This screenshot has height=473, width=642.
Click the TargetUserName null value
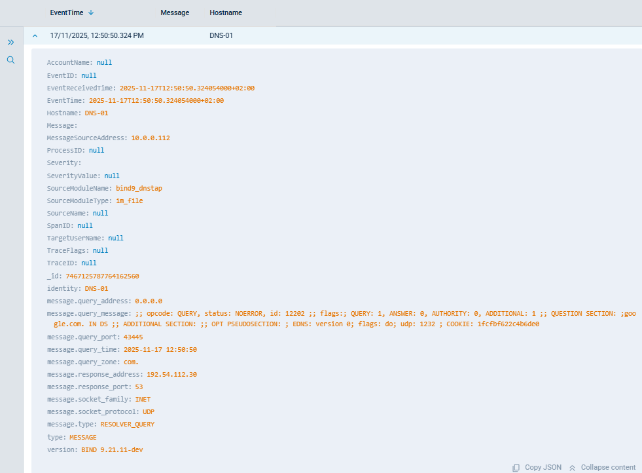click(x=115, y=238)
